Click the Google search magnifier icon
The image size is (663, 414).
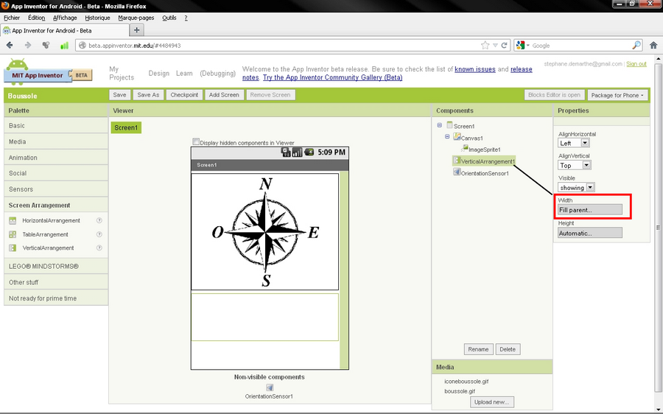click(637, 45)
